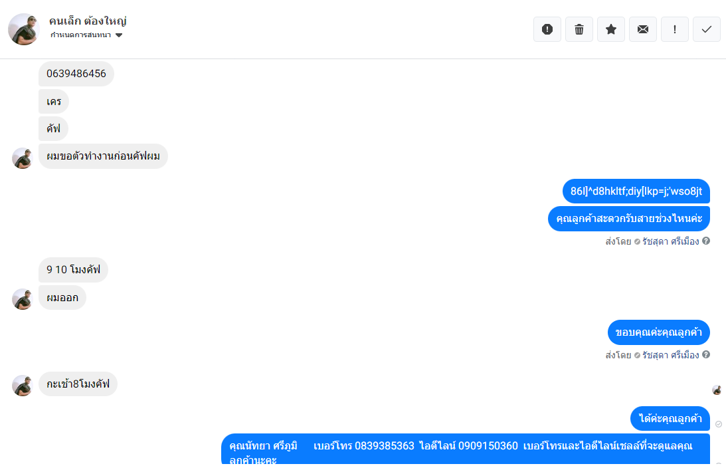Click delivered check icon beside ได้ค่ะคุณลูกค้า
The height and width of the screenshot is (472, 726).
click(x=719, y=424)
